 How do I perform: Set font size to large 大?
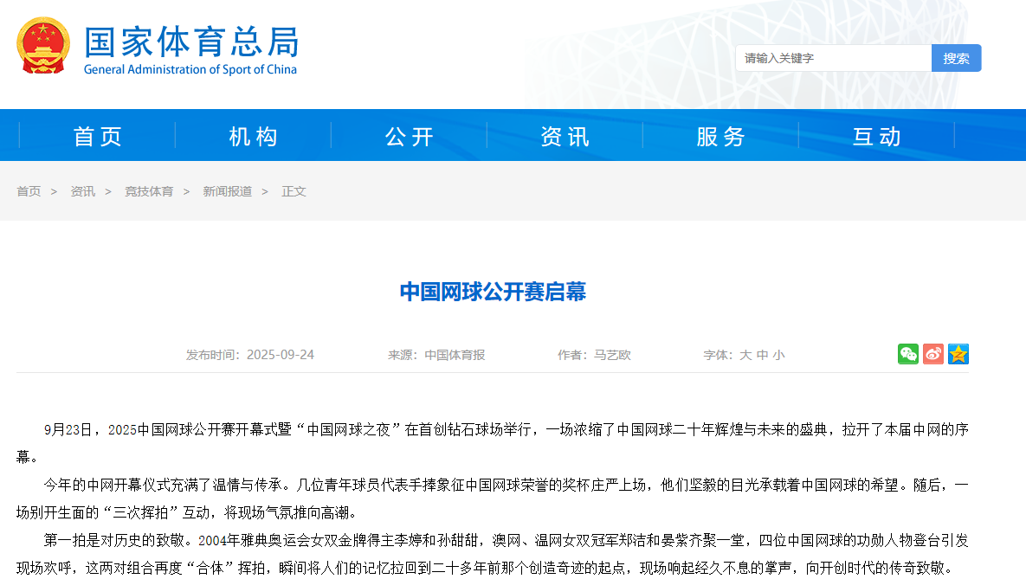pyautogui.click(x=745, y=355)
